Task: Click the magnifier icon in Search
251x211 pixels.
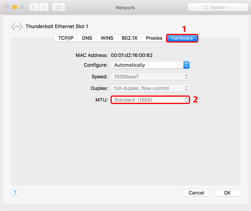Action: (x=207, y=7)
